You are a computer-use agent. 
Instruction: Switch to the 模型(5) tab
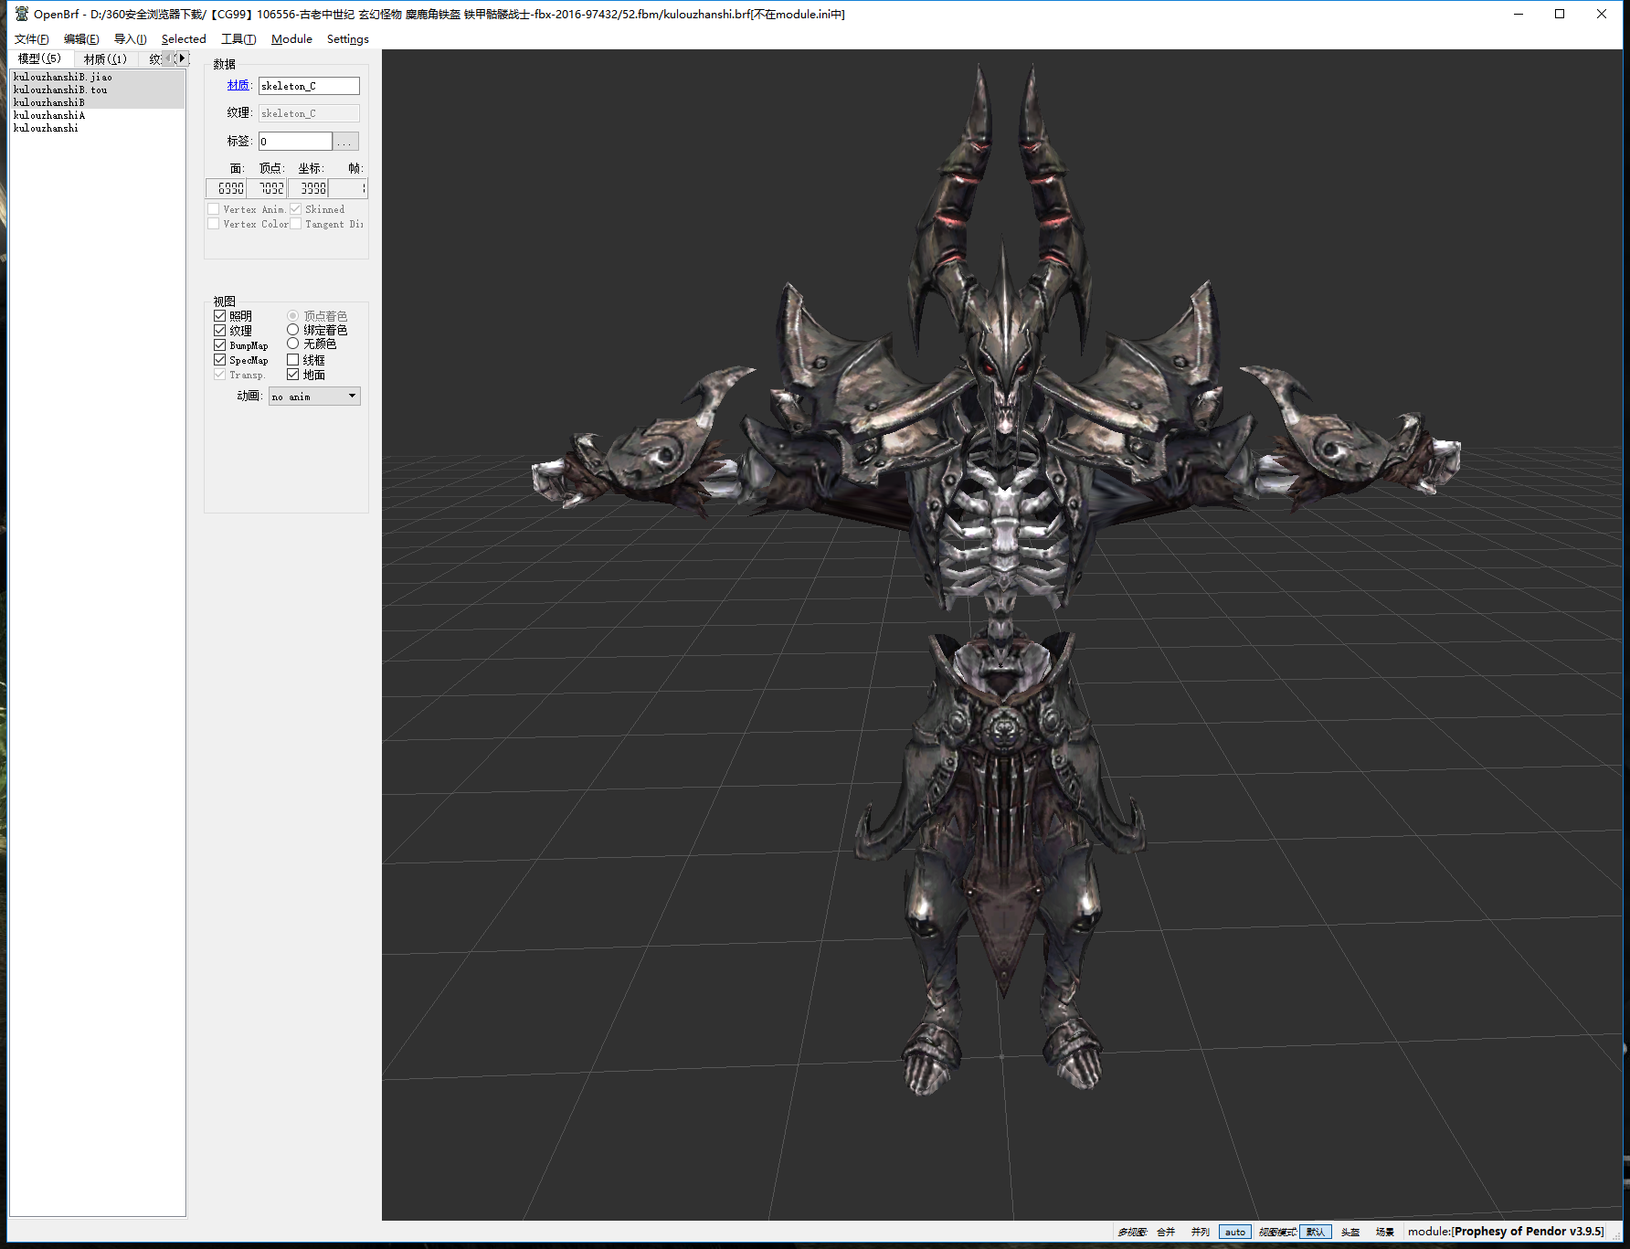pos(40,58)
